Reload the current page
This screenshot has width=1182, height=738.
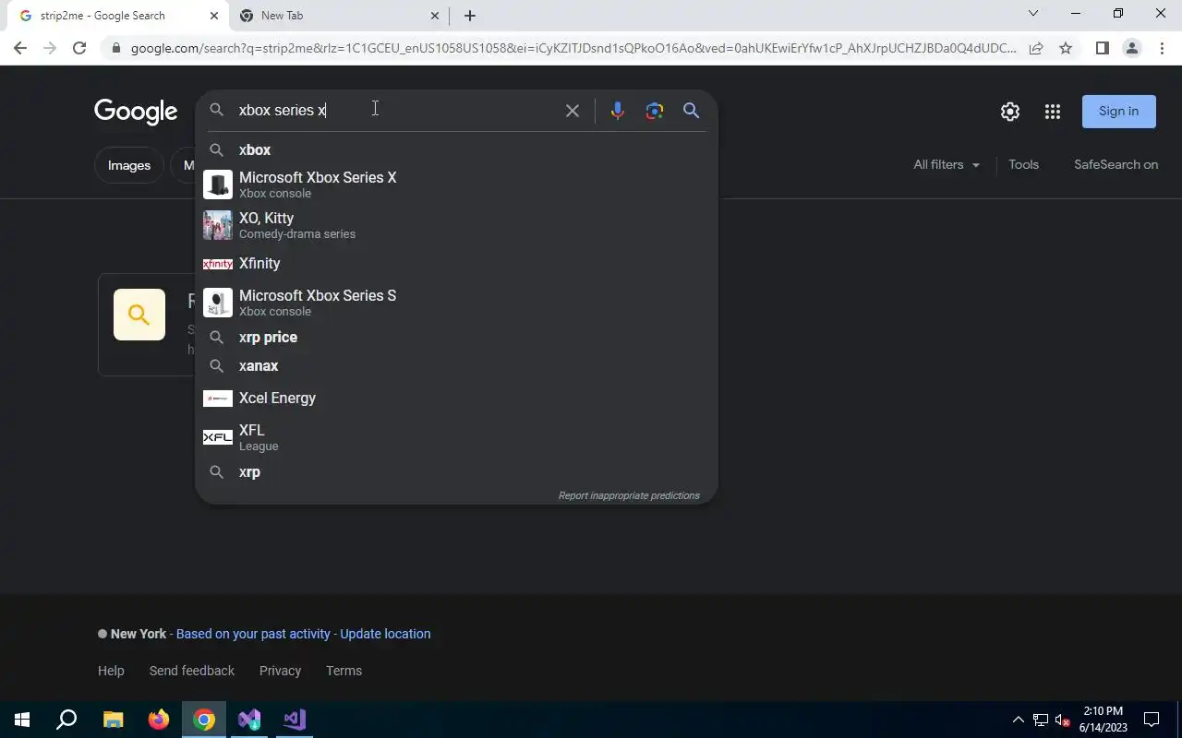pyautogui.click(x=79, y=48)
